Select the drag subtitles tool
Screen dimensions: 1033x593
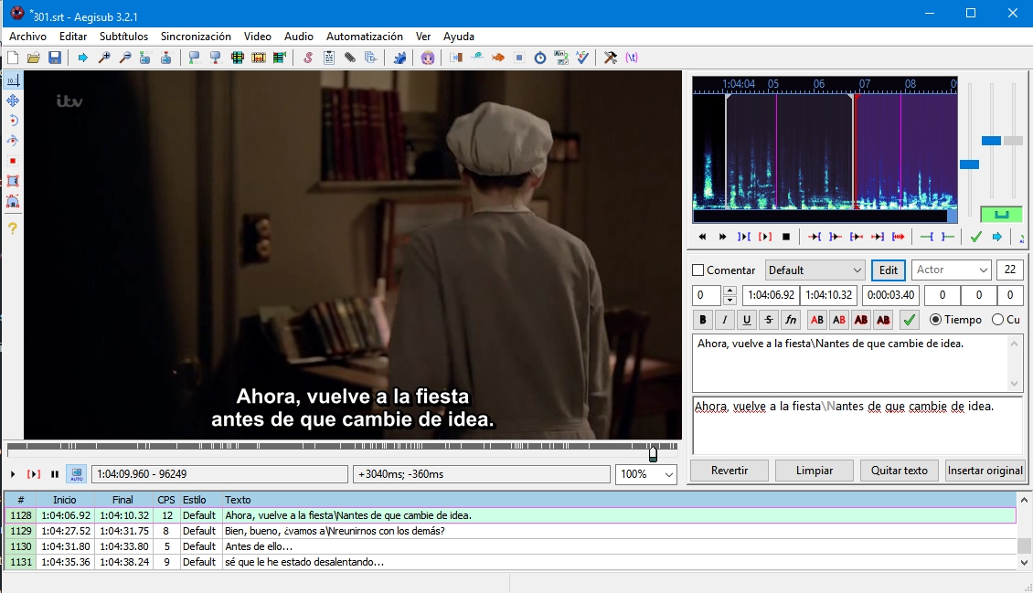(x=13, y=101)
